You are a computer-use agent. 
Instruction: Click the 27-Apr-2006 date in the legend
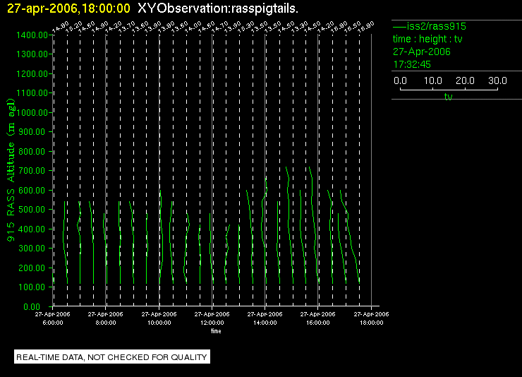click(421, 52)
